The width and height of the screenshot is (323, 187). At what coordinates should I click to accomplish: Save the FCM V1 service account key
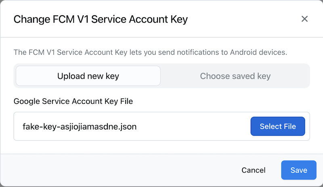coord(299,170)
